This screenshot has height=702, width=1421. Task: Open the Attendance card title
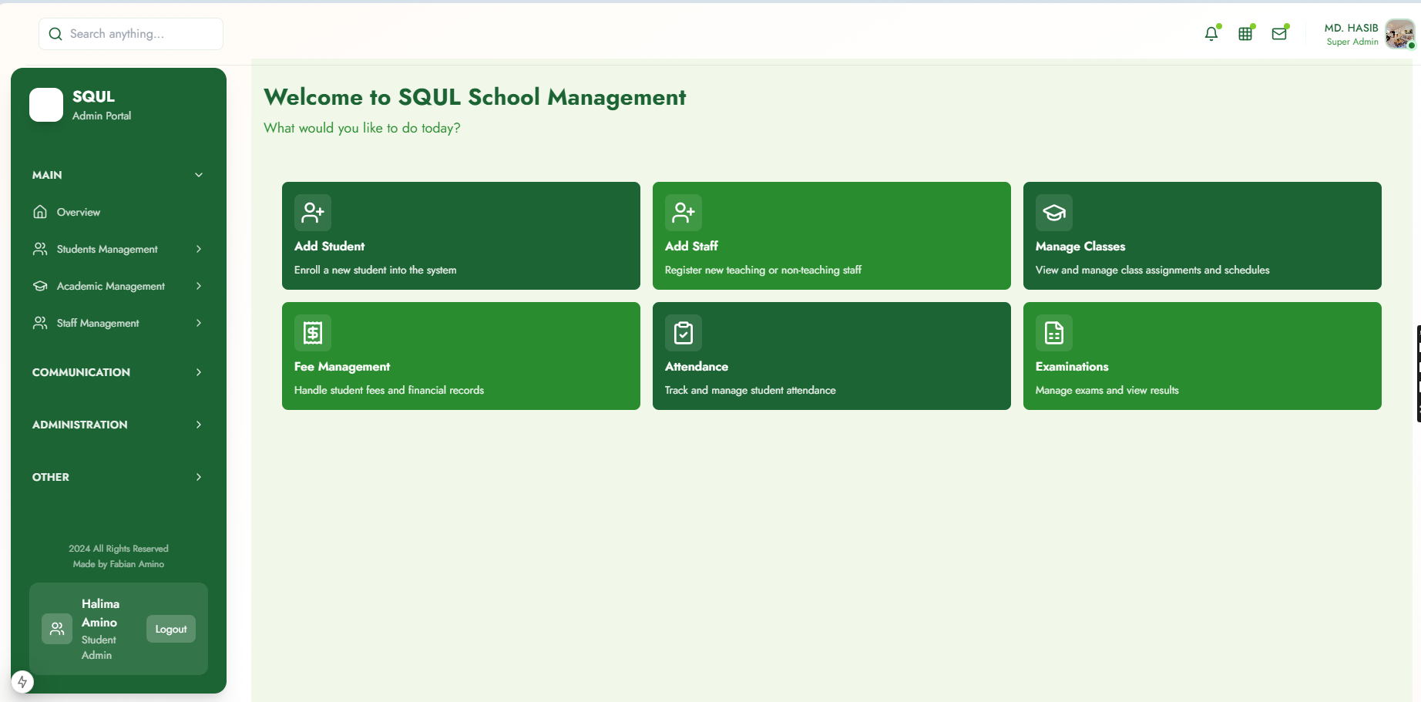(x=697, y=367)
